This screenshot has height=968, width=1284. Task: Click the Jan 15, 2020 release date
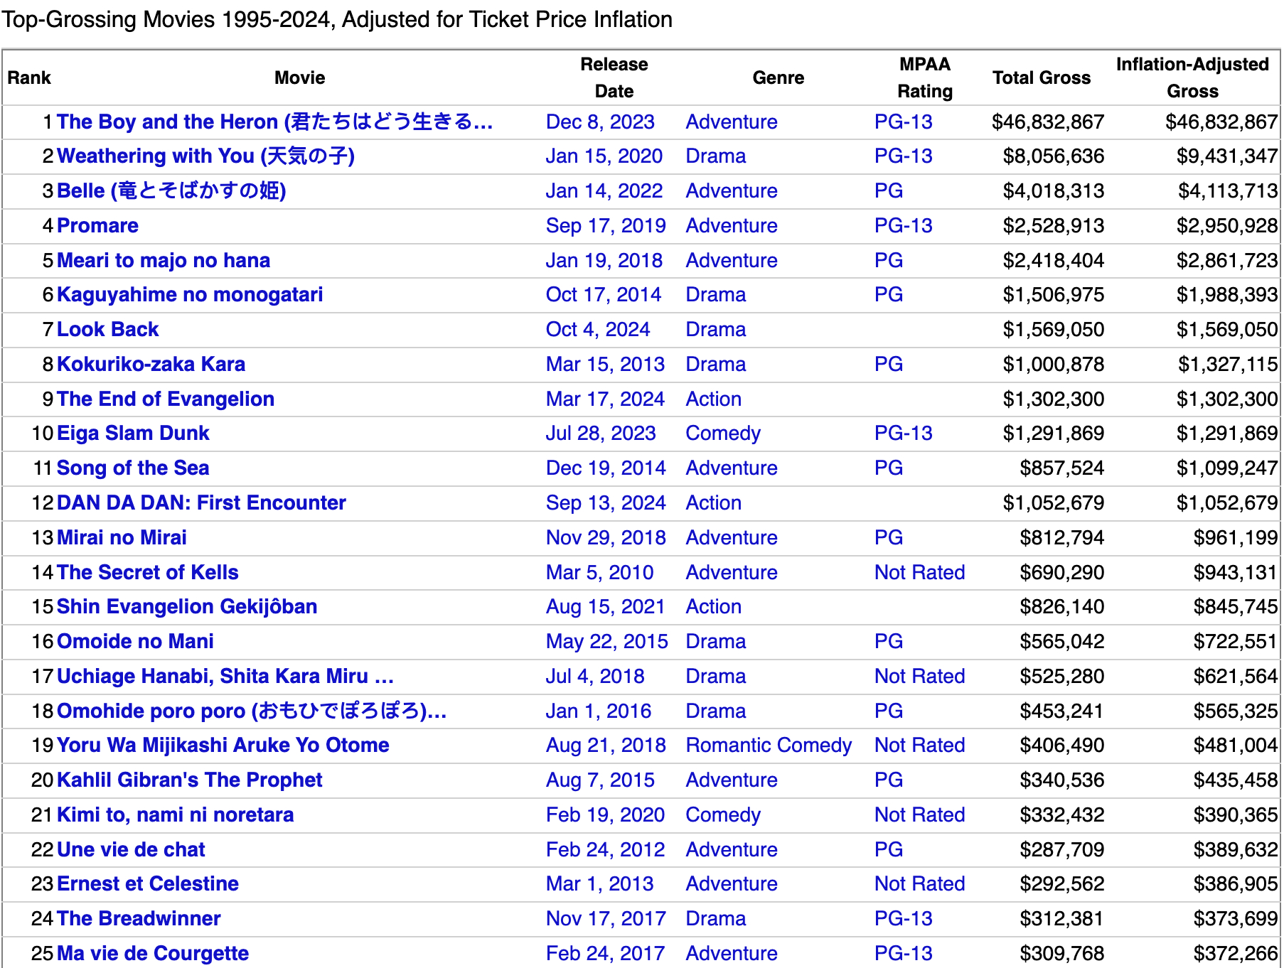(x=604, y=156)
